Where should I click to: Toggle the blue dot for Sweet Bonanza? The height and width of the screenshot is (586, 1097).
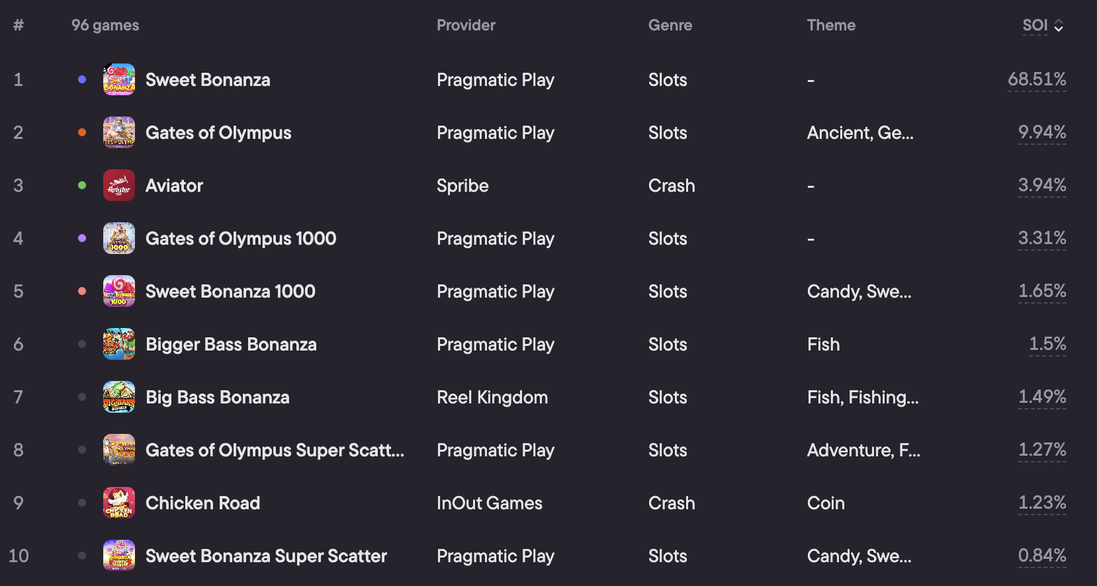(x=82, y=79)
